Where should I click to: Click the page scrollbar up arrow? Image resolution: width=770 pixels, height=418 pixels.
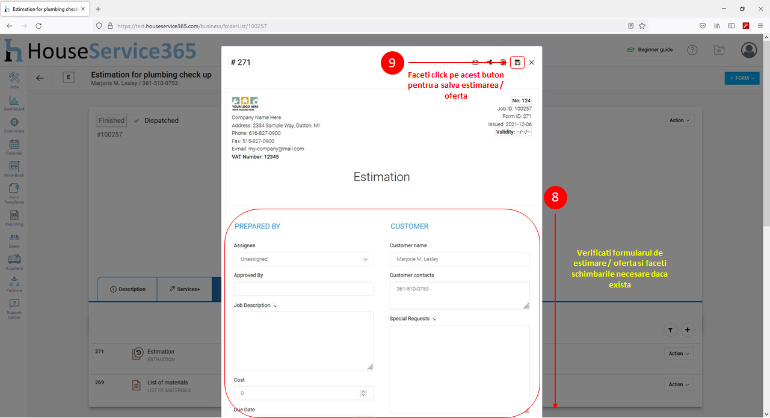pyautogui.click(x=766, y=37)
